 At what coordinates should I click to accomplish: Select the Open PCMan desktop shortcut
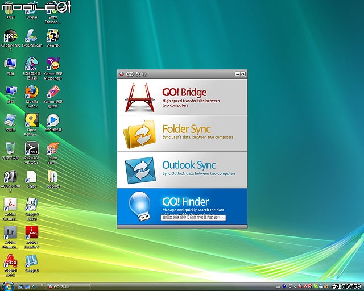pyautogui.click(x=32, y=124)
